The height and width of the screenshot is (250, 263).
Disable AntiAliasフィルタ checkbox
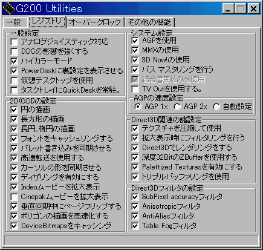[x=135, y=216]
